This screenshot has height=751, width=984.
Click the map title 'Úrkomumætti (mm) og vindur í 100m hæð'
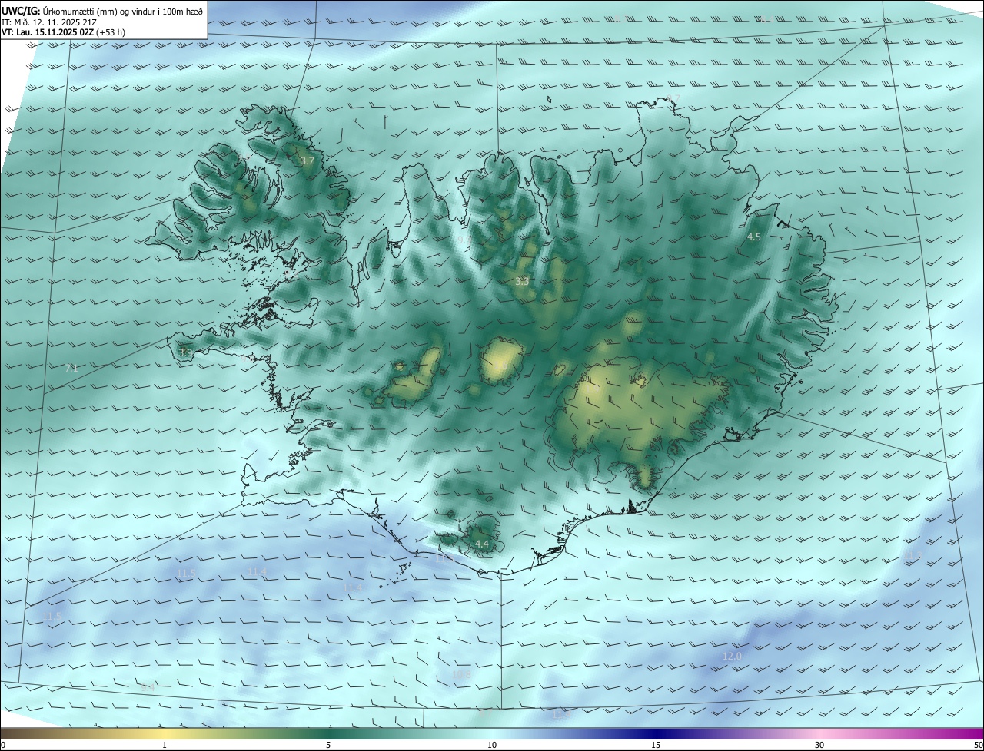123,12
